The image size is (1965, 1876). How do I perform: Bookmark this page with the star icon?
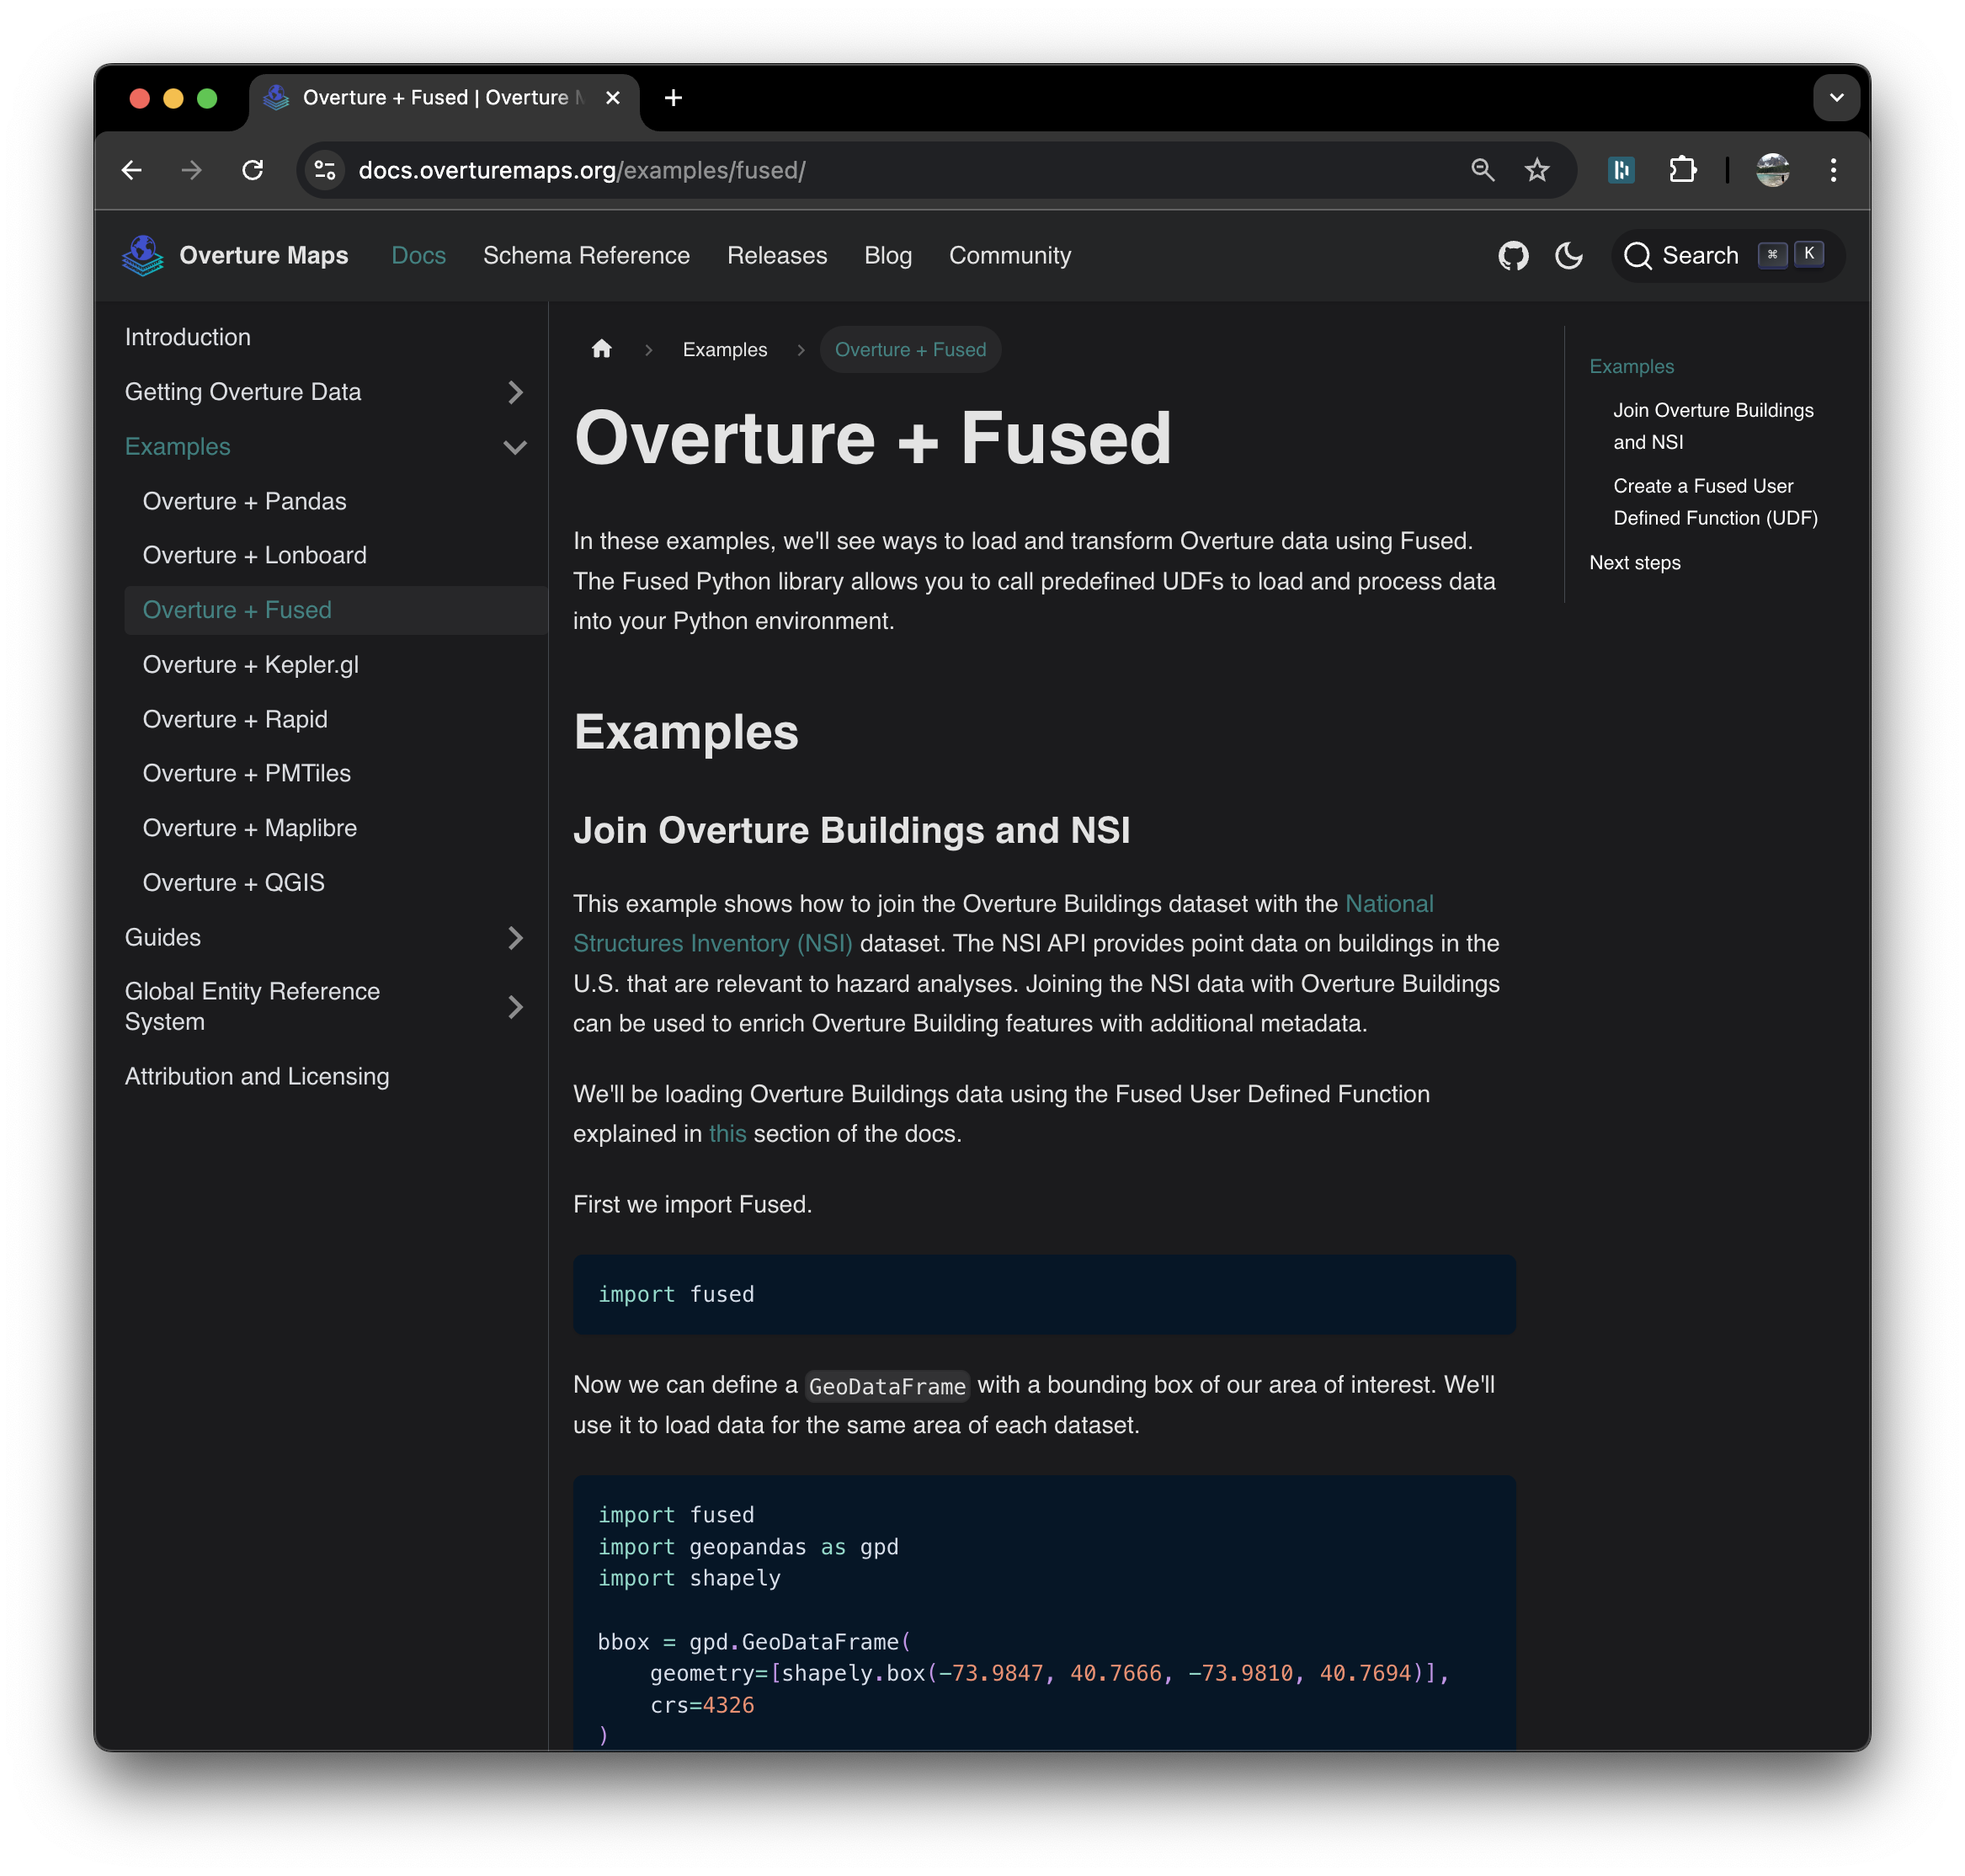1536,170
